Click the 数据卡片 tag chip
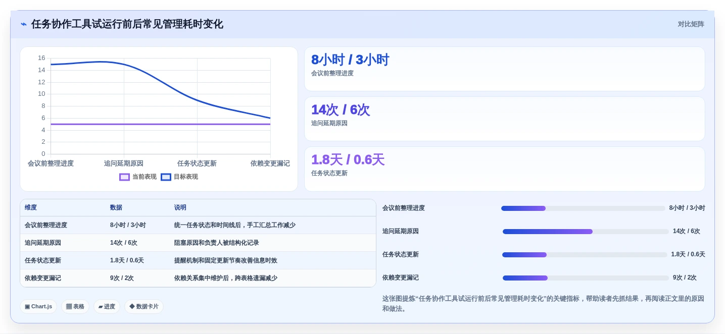Viewport: 725px width, 334px height. click(144, 306)
